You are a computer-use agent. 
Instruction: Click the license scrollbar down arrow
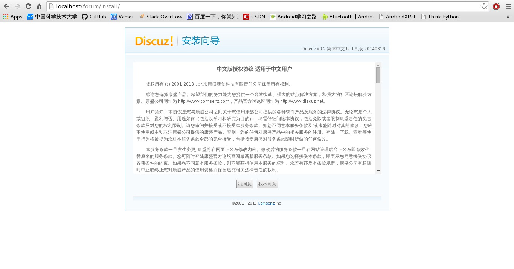click(x=378, y=171)
